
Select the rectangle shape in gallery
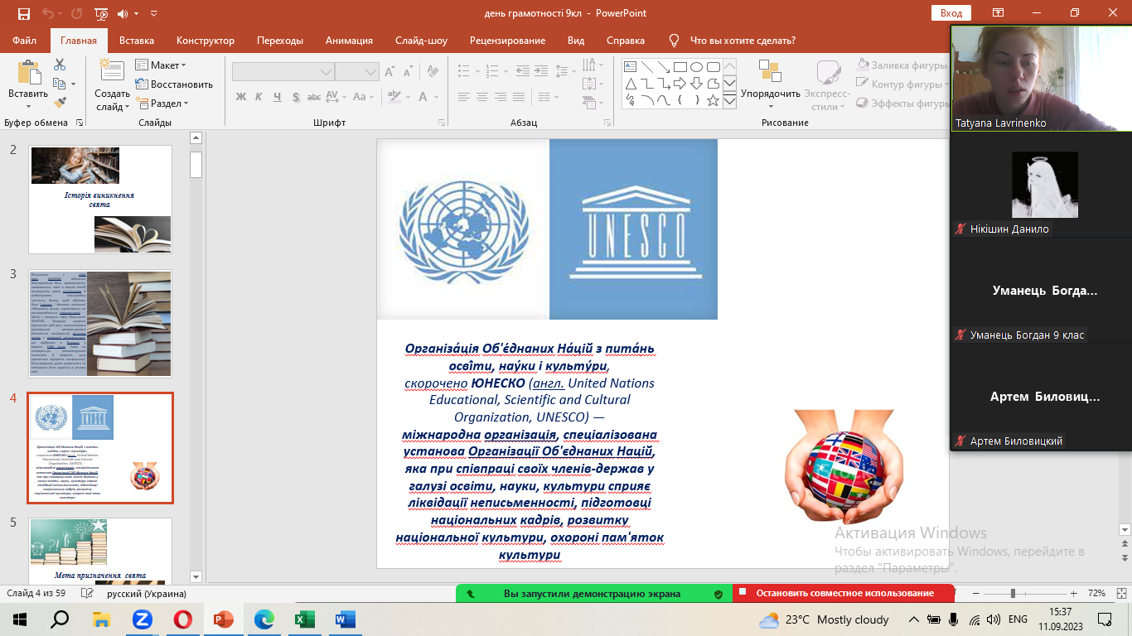point(680,67)
